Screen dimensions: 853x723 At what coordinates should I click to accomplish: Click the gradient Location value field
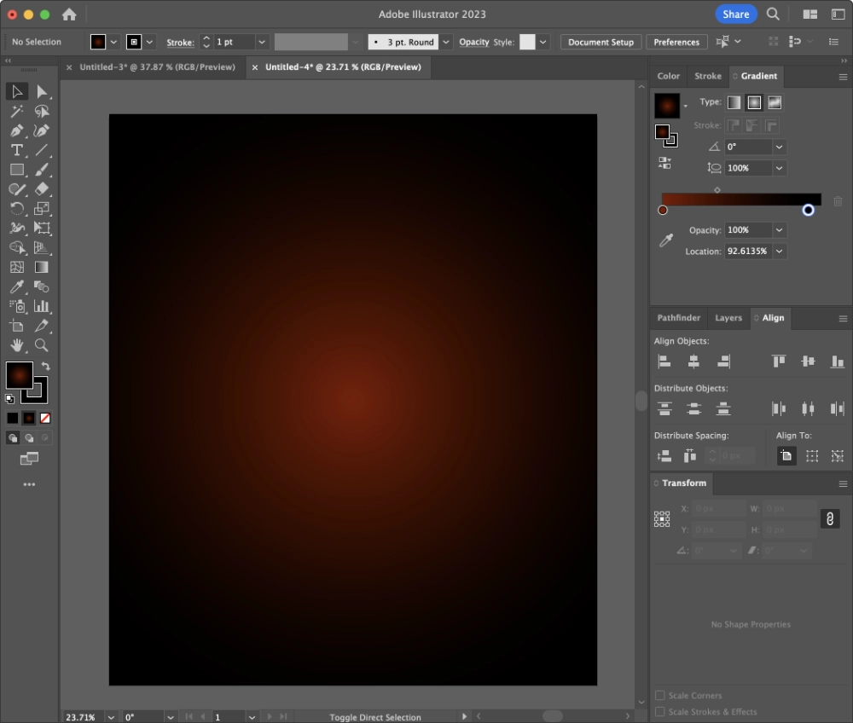point(748,252)
